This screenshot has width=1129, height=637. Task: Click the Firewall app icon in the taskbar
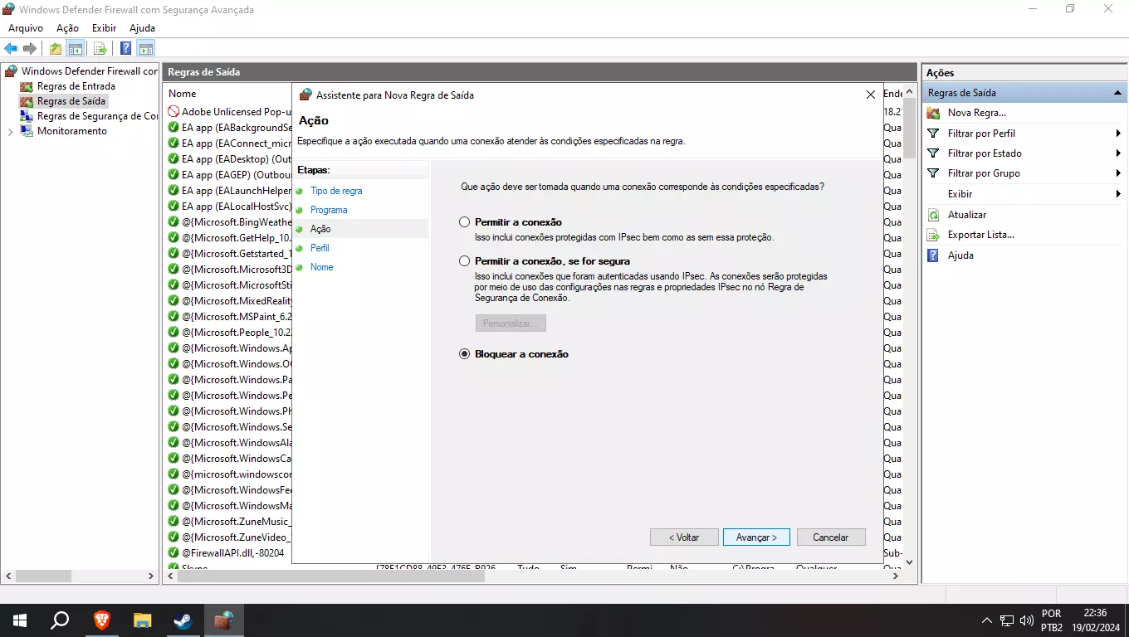[223, 620]
